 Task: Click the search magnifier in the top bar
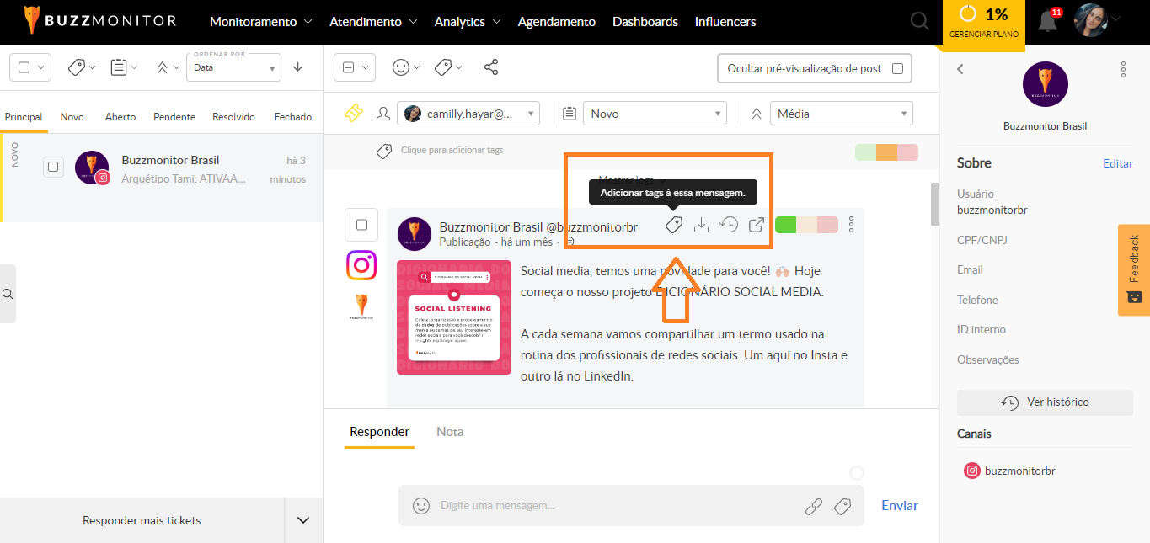tap(920, 22)
